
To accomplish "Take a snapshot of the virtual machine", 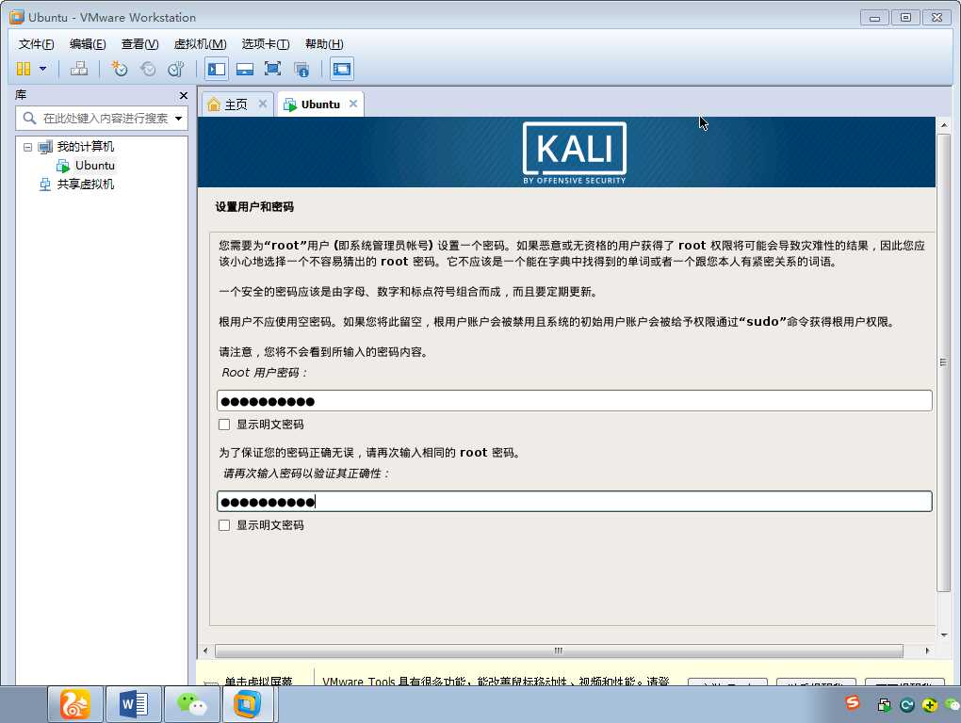I will click(x=119, y=69).
